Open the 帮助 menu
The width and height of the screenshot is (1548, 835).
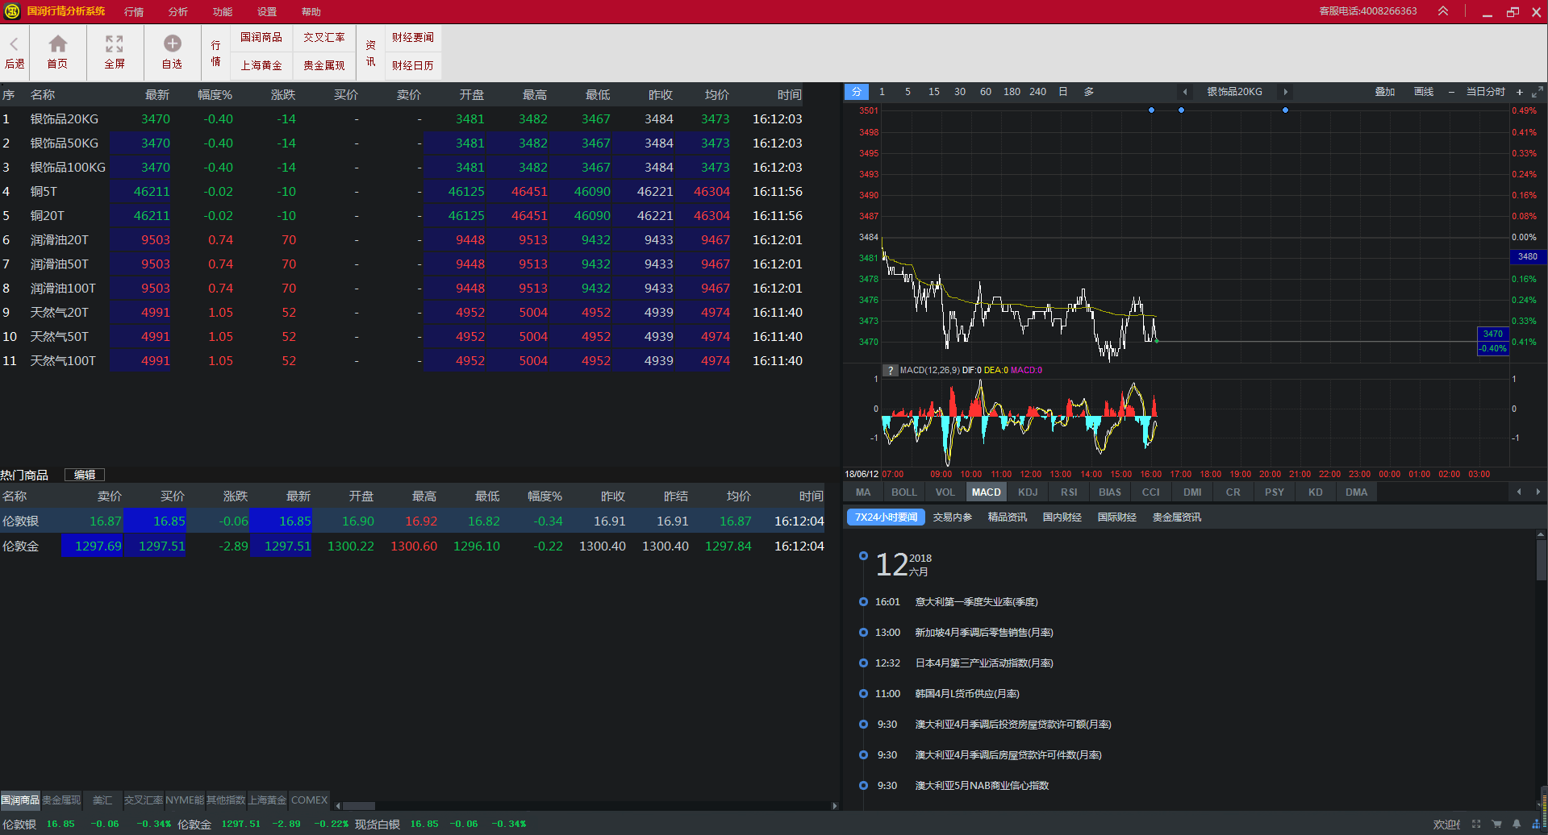click(311, 12)
